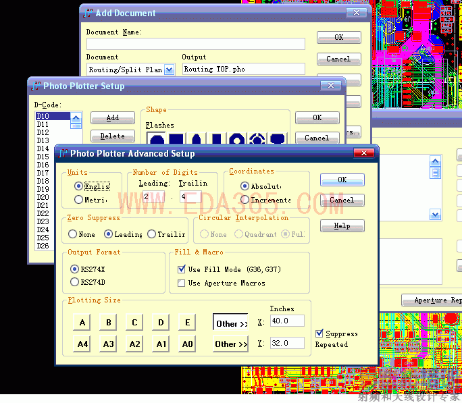
Task: Choose plotting size A0
Action: click(187, 344)
